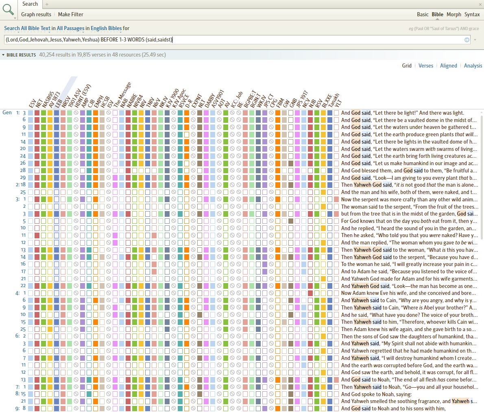The width and height of the screenshot is (484, 412).
Task: Click the magnifying glass Search panel icon
Action: click(x=8, y=9)
